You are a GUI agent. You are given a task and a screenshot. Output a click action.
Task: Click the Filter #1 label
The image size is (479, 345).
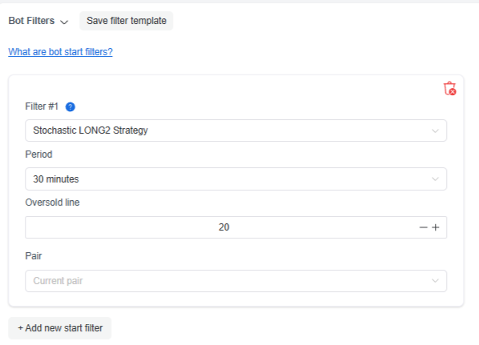[x=42, y=106]
